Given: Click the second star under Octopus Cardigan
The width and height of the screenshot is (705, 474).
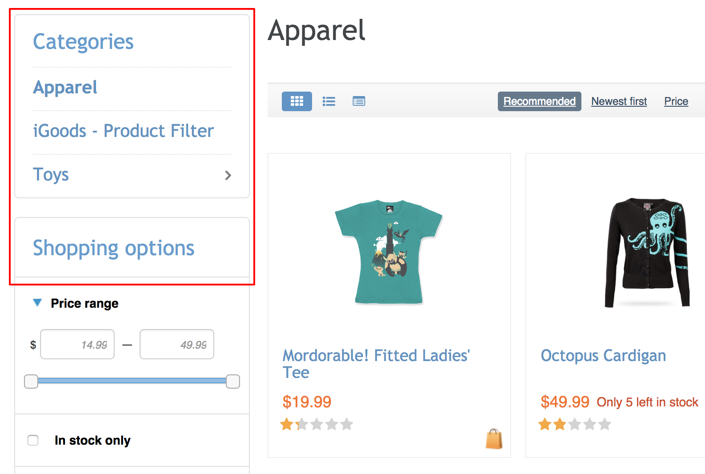Looking at the screenshot, I should [x=559, y=424].
